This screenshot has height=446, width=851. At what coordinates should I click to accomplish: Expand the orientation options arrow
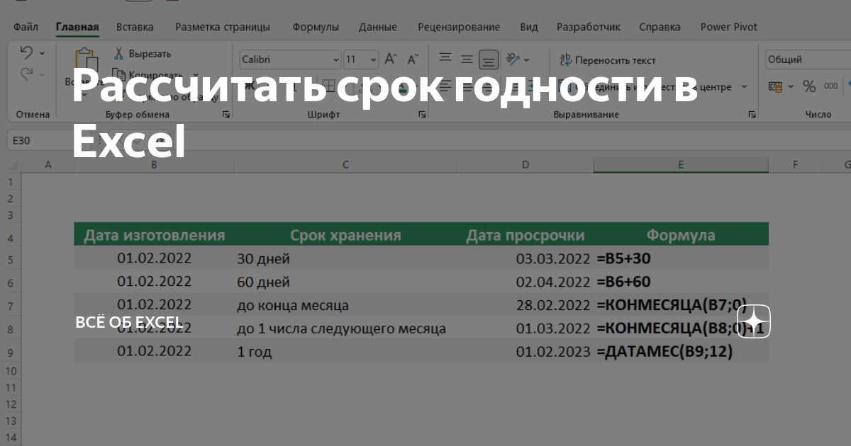coord(528,59)
